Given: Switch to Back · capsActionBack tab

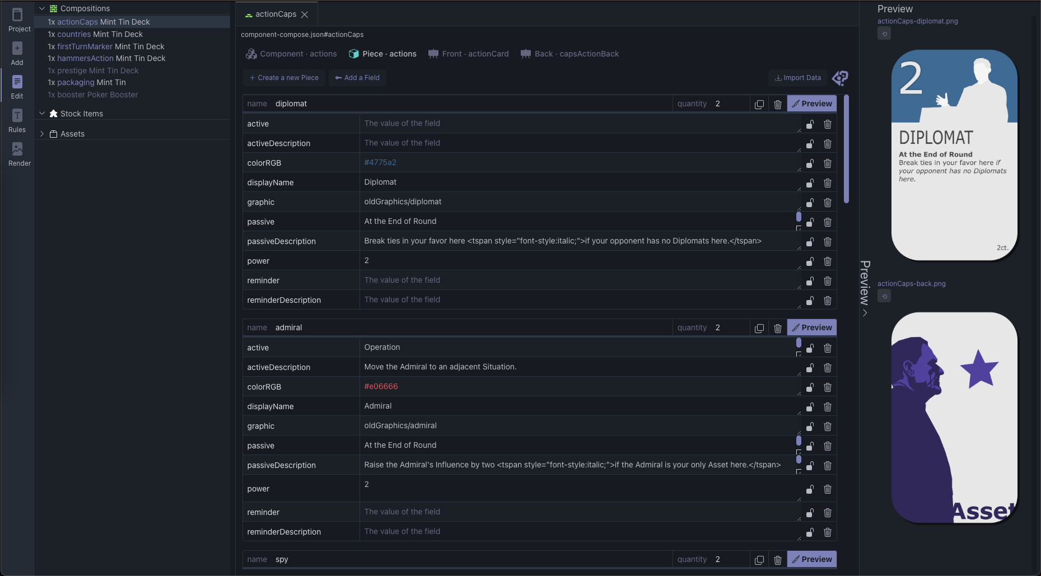Looking at the screenshot, I should tap(569, 54).
